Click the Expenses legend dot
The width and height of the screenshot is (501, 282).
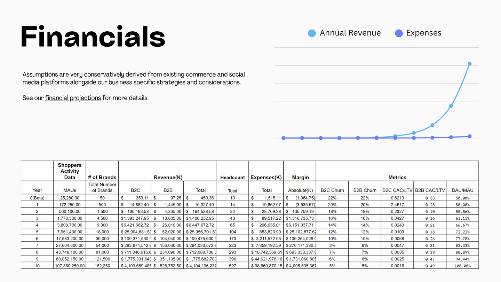point(399,33)
